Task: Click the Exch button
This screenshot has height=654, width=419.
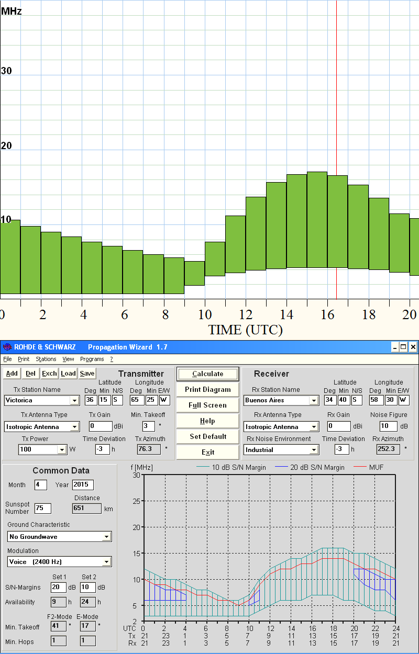Action: [49, 374]
